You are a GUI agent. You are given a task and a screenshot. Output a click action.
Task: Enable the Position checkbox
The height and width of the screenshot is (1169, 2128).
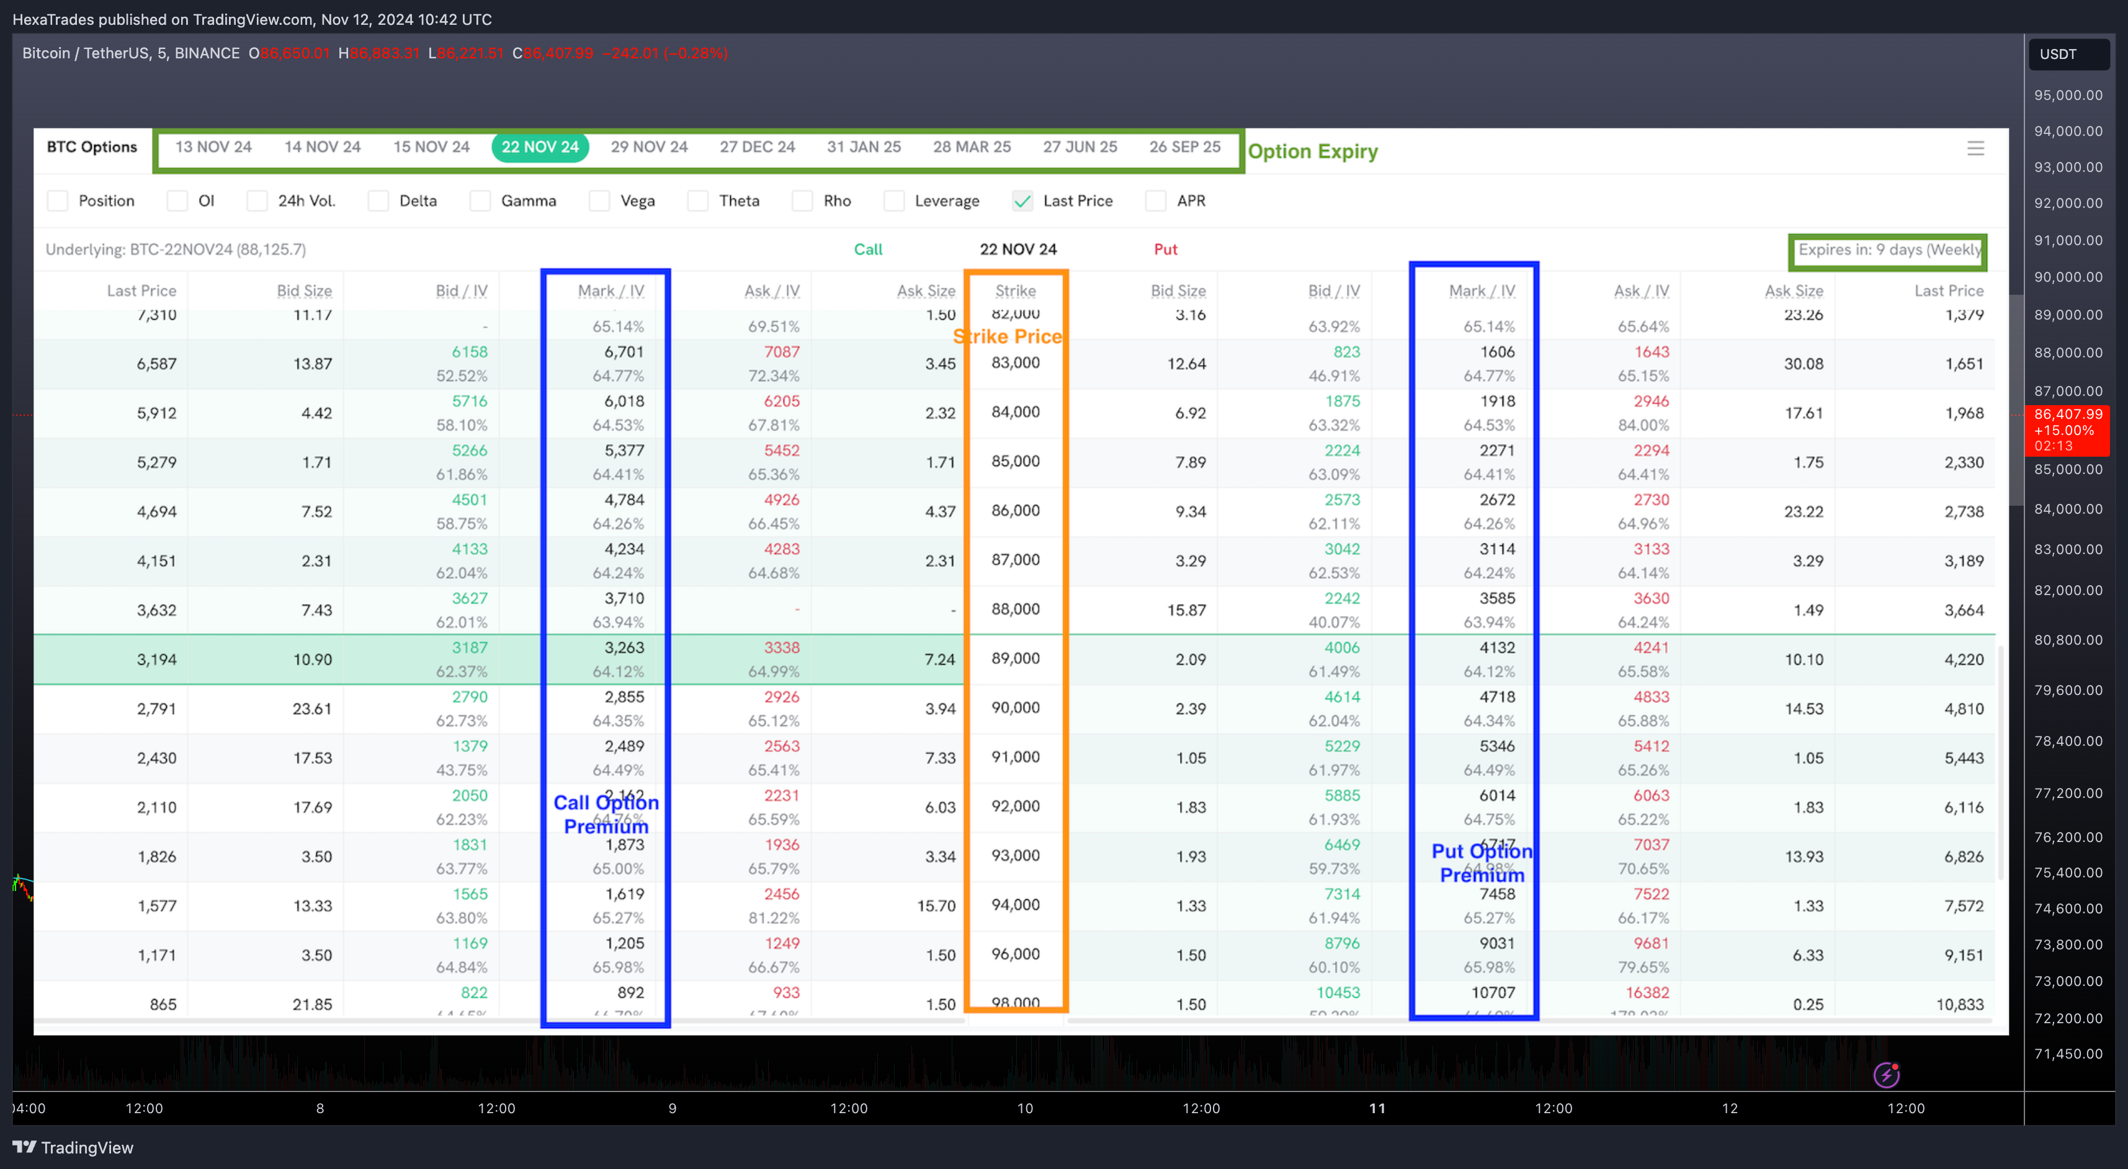58,201
